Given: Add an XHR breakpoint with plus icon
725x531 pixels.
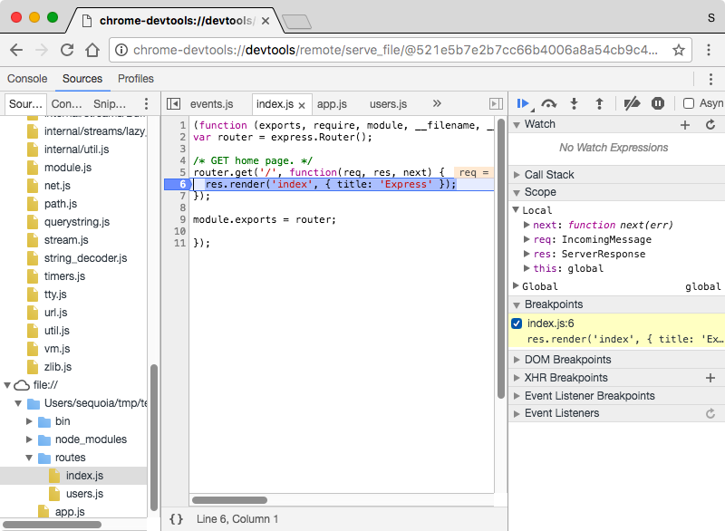Looking at the screenshot, I should 710,378.
